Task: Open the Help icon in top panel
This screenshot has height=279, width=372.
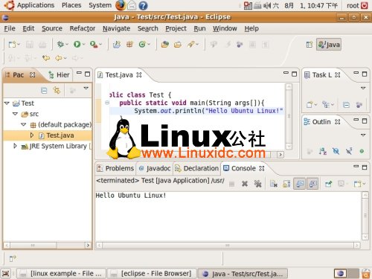Action: (143, 5)
